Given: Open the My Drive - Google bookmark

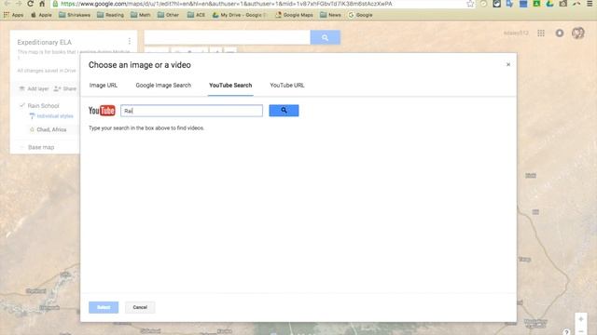Looking at the screenshot, I should [x=239, y=15].
